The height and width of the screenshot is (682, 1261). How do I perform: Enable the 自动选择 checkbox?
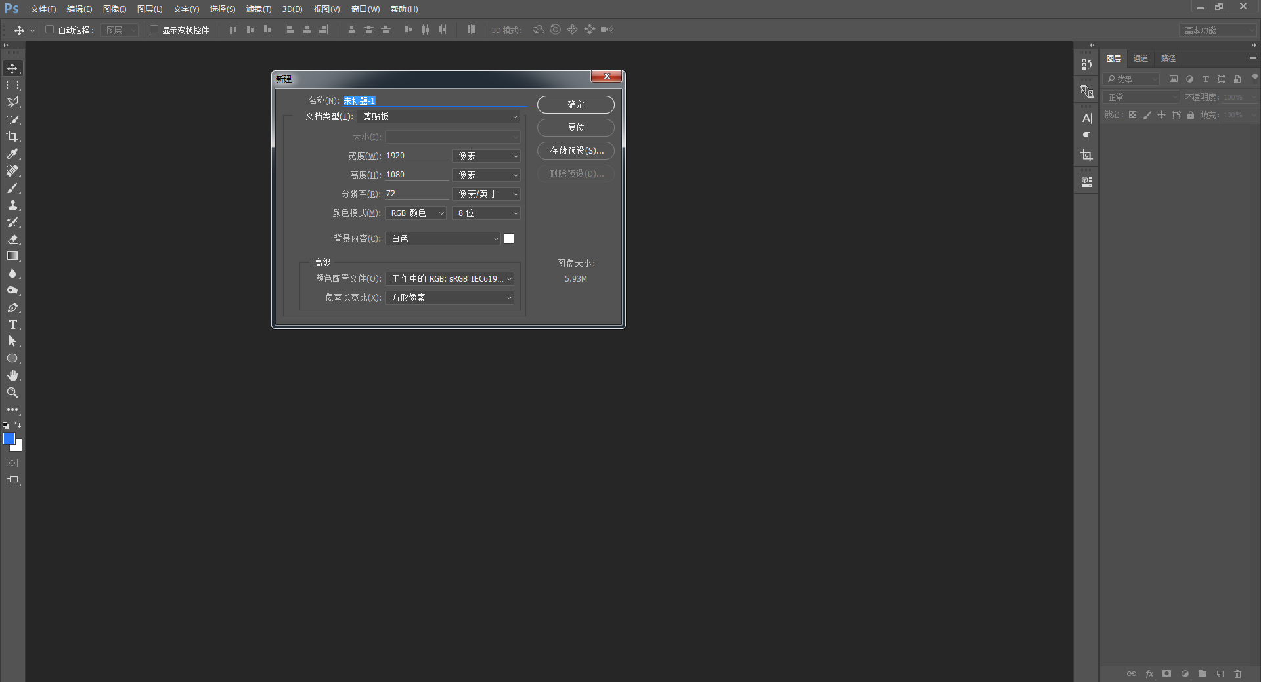[49, 30]
